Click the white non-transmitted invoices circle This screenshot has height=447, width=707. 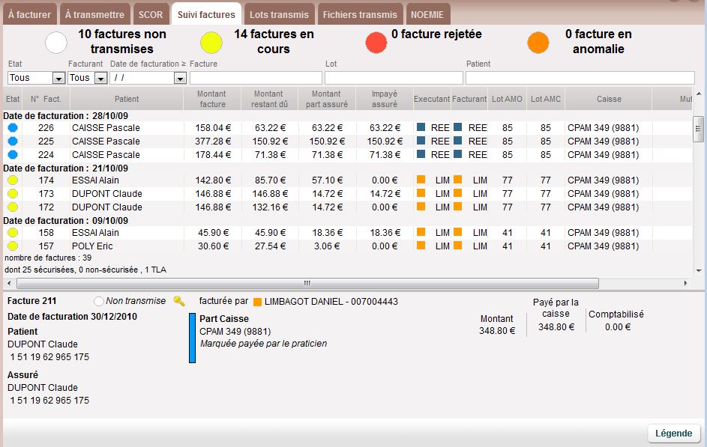[x=56, y=43]
